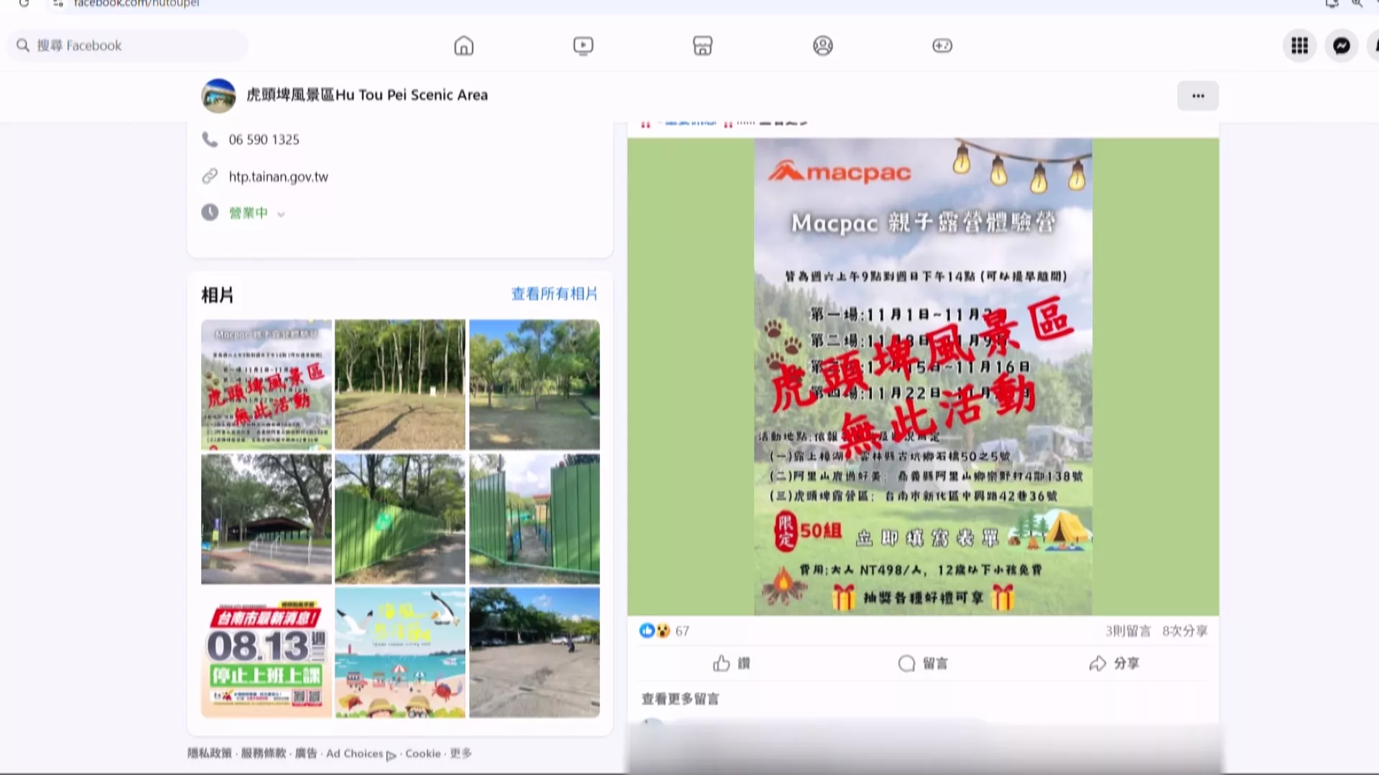The height and width of the screenshot is (775, 1379).
Task: Open the 更多 link in the footer
Action: pos(460,753)
